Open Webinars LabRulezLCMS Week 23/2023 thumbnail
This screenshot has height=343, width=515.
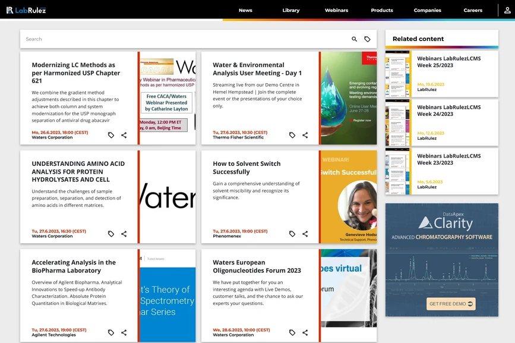[x=397, y=171]
